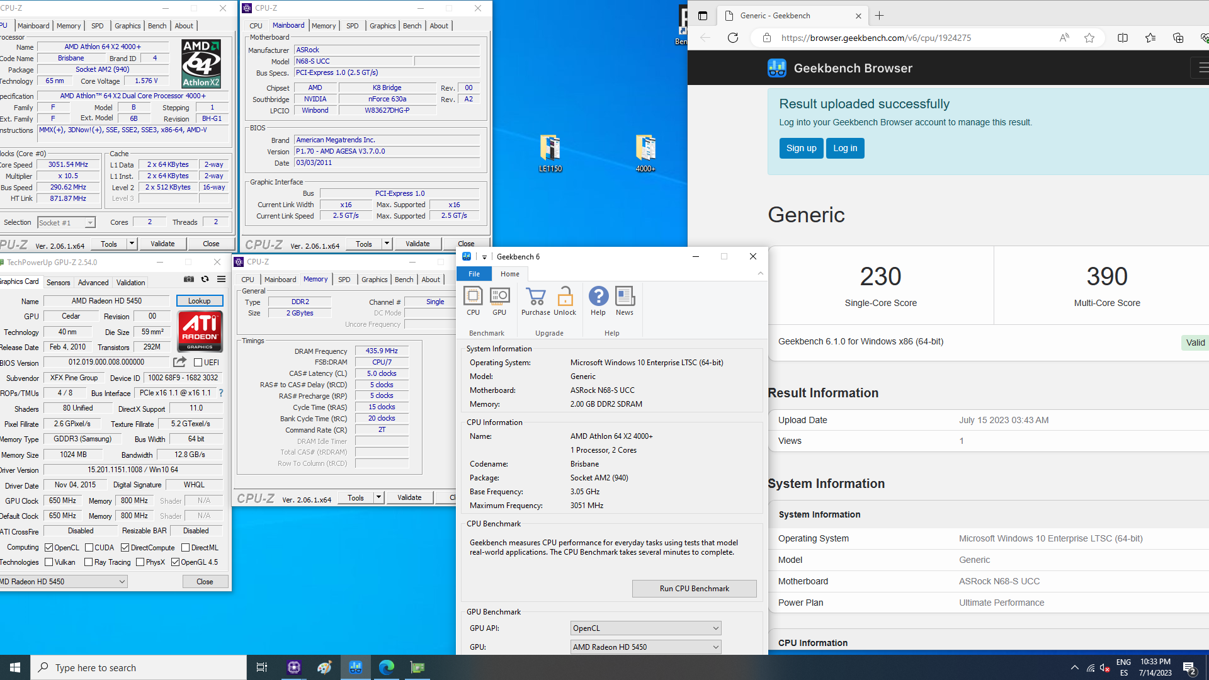This screenshot has width=1209, height=680.
Task: Open browser Favorites list icon
Action: [x=1150, y=38]
